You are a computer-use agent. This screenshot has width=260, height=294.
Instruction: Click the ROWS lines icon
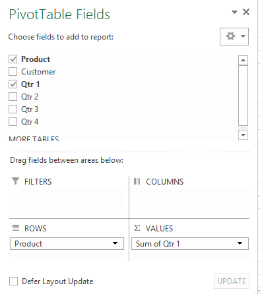pyautogui.click(x=16, y=228)
